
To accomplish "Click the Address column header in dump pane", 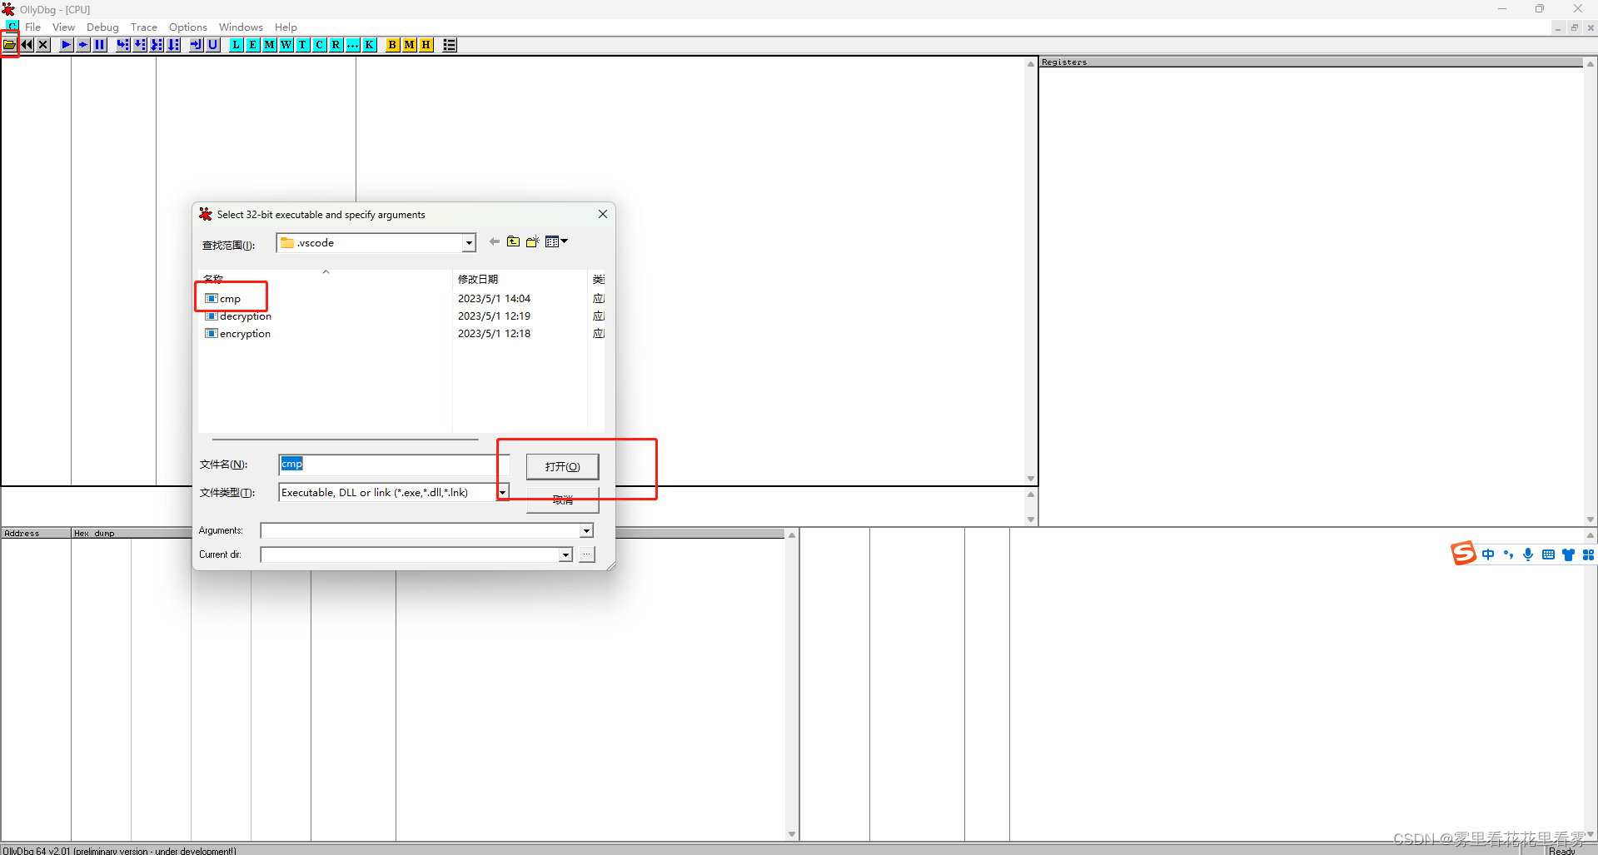I will [36, 534].
